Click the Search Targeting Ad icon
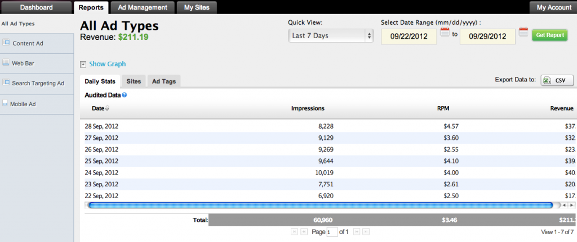The image size is (577, 242). 6,83
